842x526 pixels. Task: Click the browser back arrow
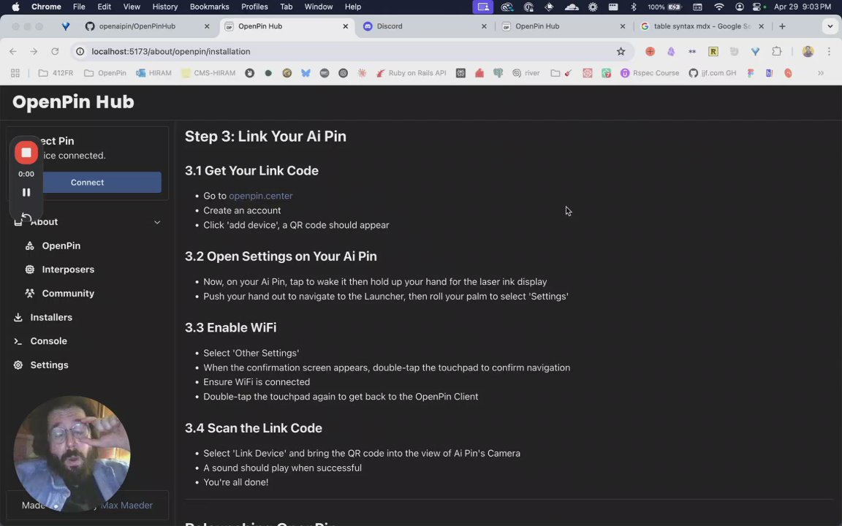[13, 52]
